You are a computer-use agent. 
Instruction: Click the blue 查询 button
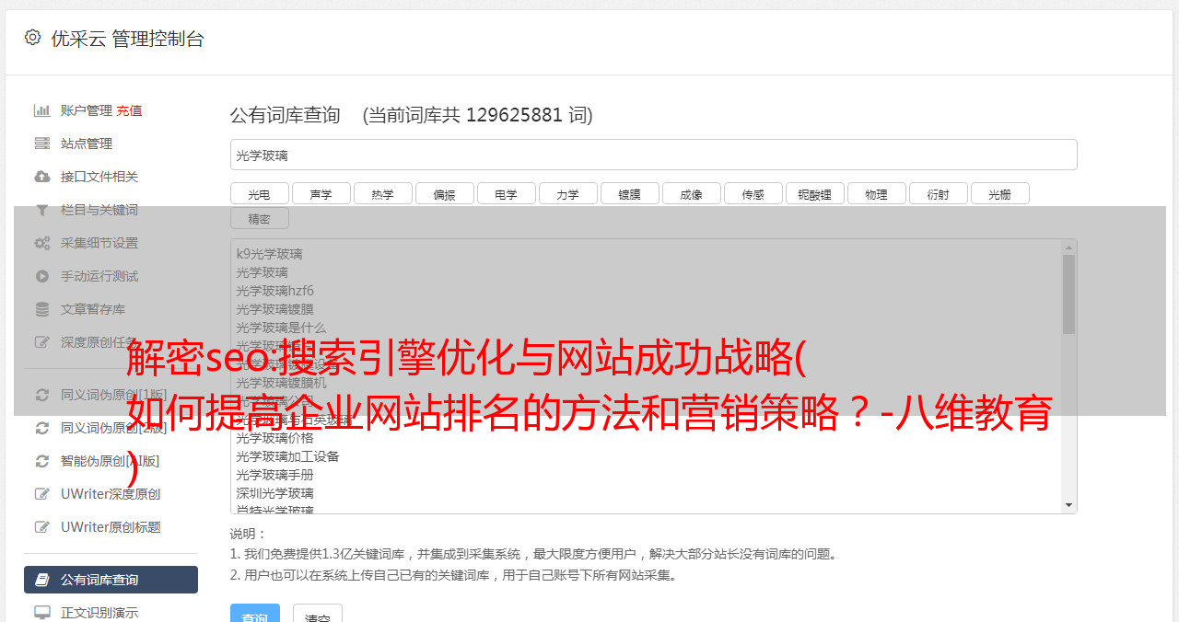coord(254,614)
